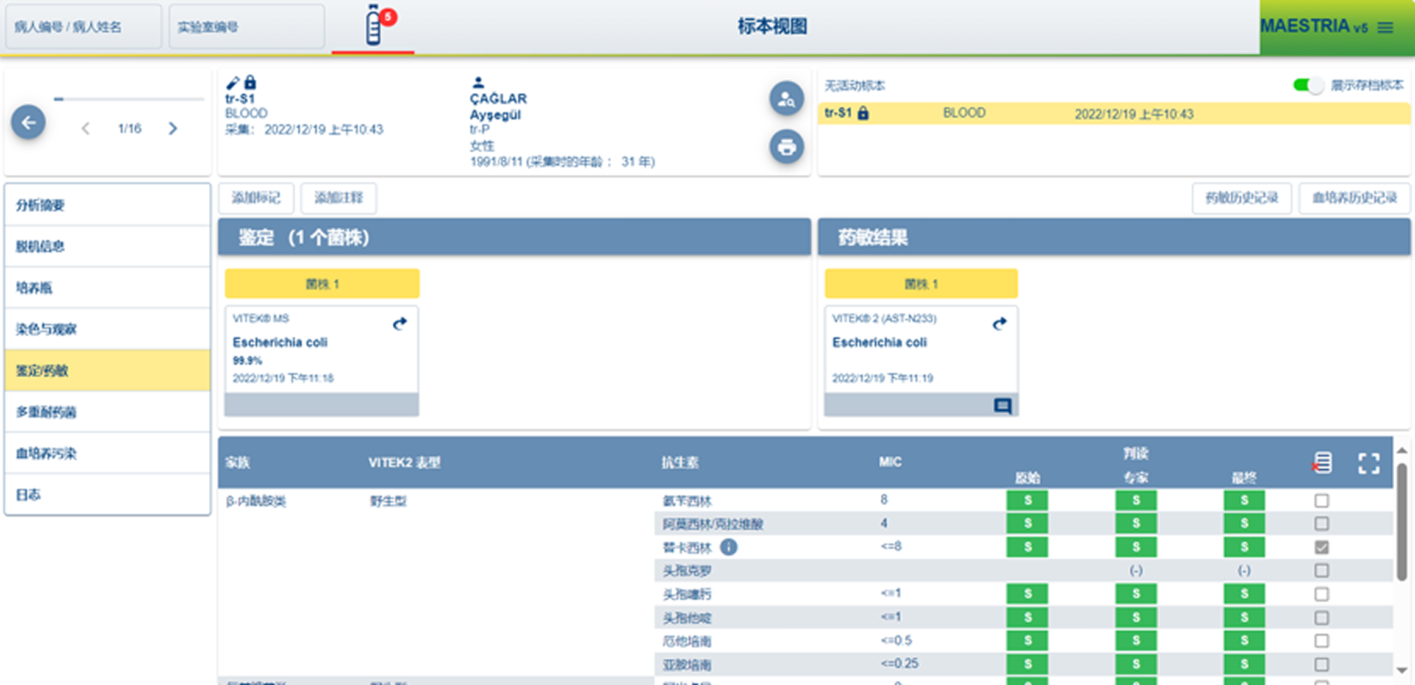Click the blood culture bottle notification icon
1415x685 pixels.
373,26
